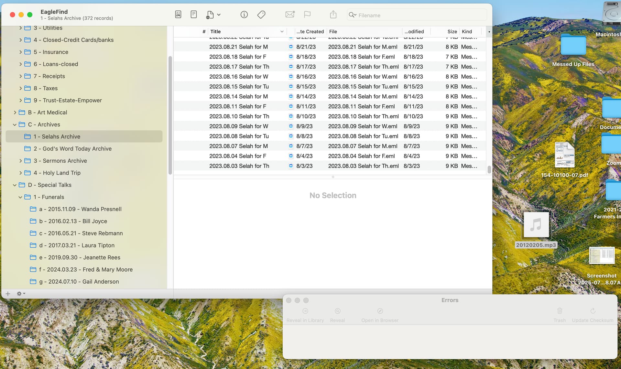Open the new document dropdown arrow
This screenshot has width=621, height=369.
tap(219, 15)
